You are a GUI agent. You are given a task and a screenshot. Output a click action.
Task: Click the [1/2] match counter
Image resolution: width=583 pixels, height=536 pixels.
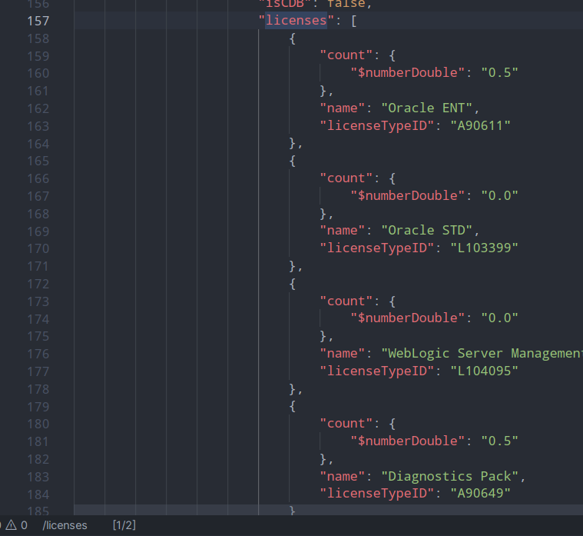[x=124, y=525]
